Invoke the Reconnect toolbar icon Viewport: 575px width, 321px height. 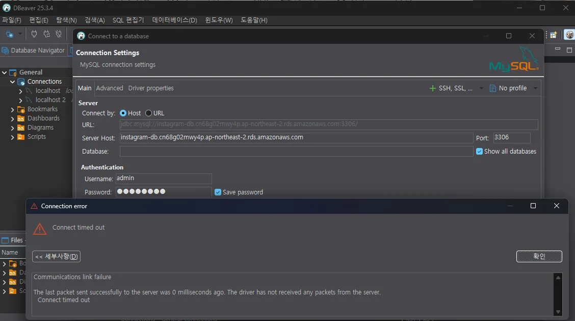point(46,34)
